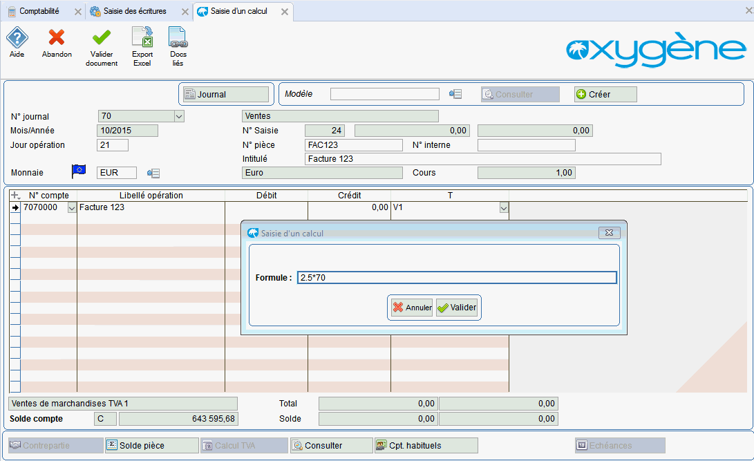Expand the V1 tax code dropdown

coord(503,207)
